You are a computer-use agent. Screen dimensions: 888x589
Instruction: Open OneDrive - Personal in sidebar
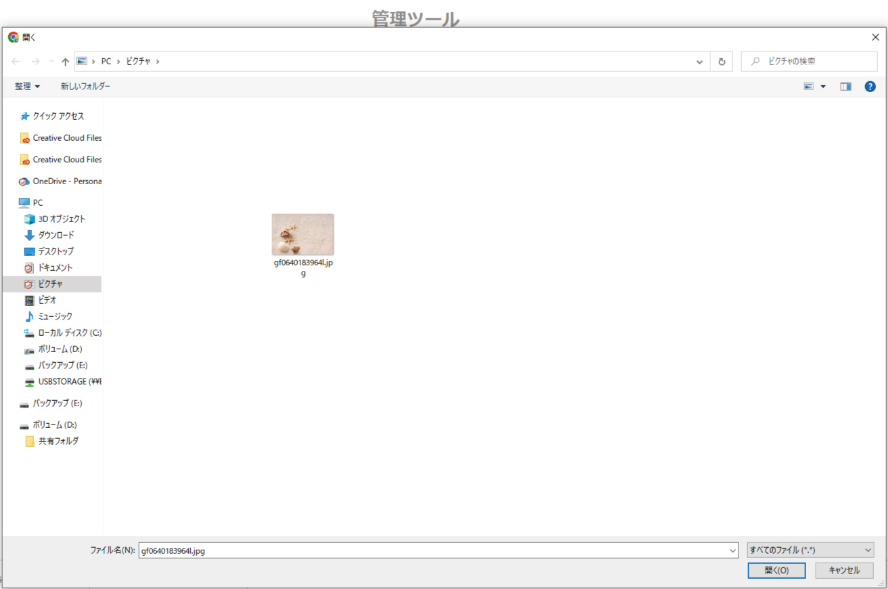click(66, 181)
